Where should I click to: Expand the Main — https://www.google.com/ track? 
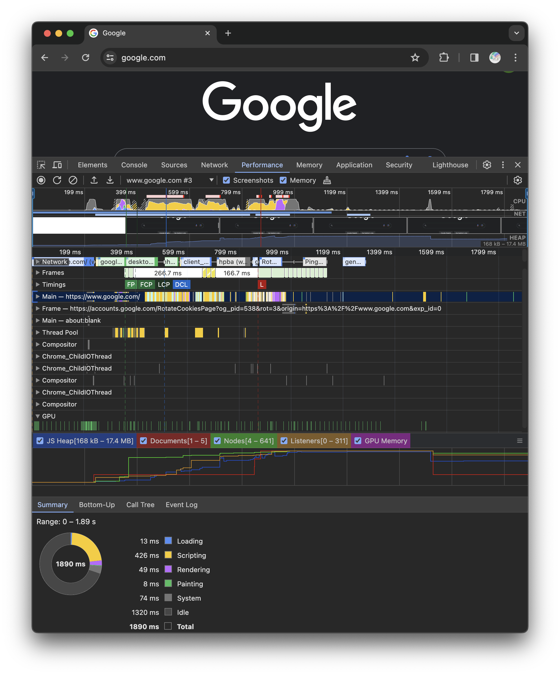(x=38, y=296)
